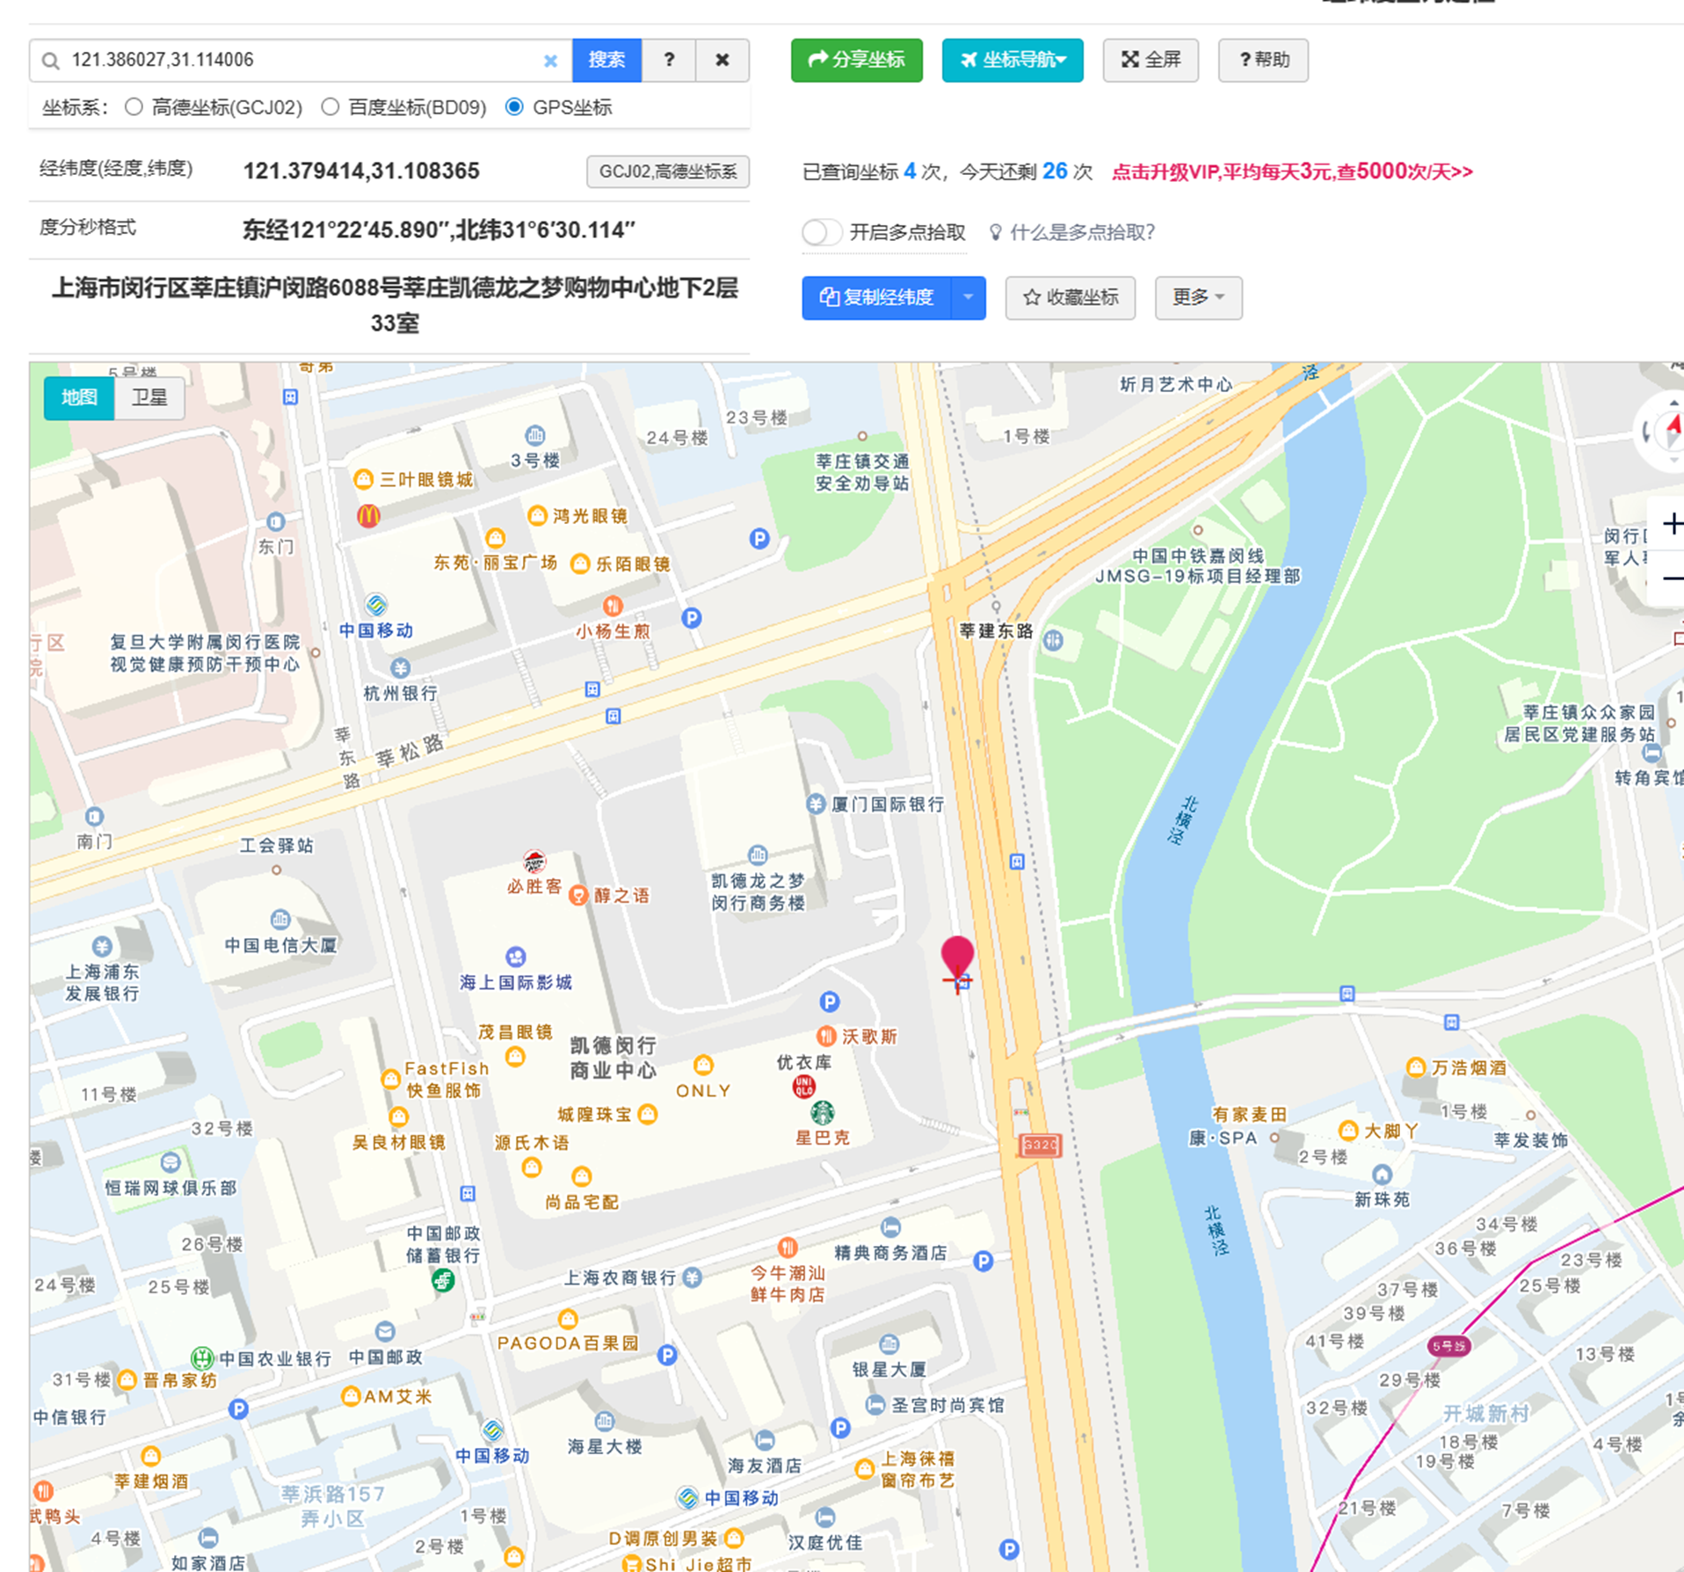Open the 更多 dropdown menu
The width and height of the screenshot is (1684, 1572).
(x=1198, y=297)
